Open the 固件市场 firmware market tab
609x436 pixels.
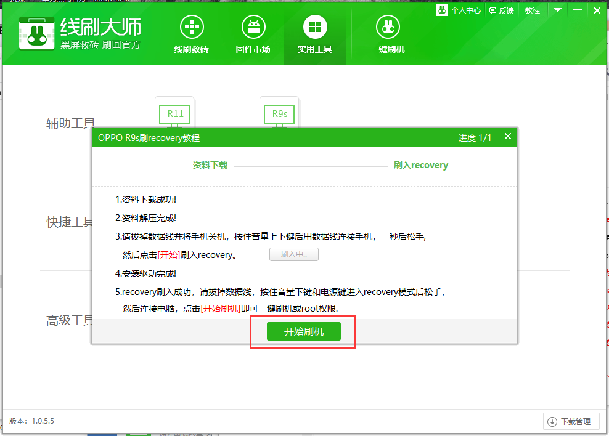(253, 34)
